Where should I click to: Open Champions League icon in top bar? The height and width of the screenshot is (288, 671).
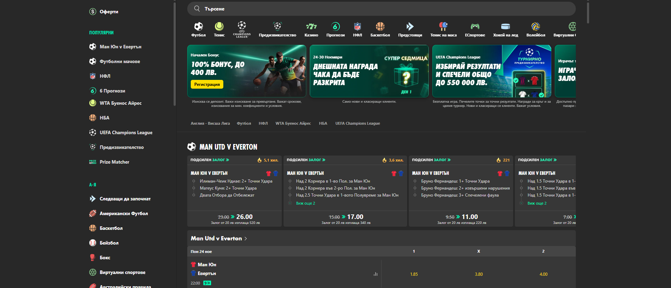point(242,29)
